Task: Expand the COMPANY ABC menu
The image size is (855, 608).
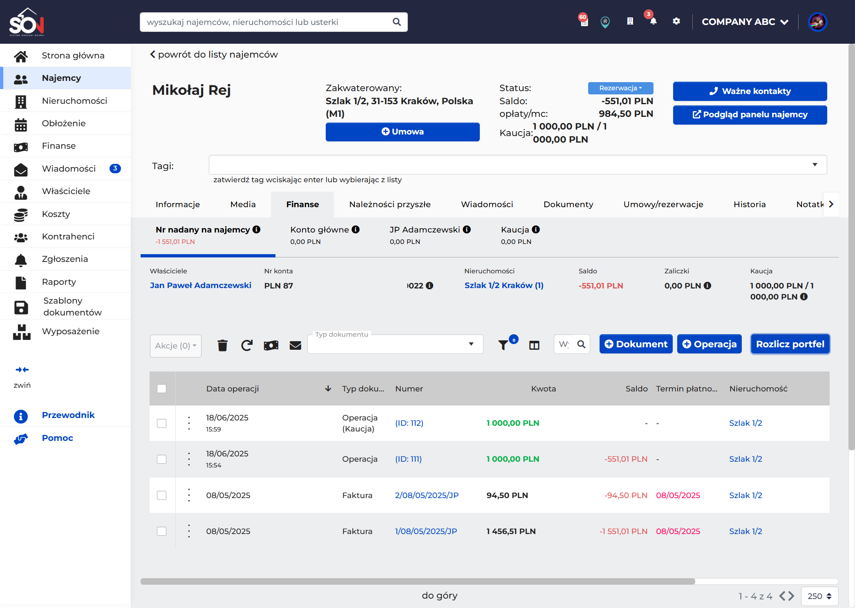Action: tap(745, 22)
